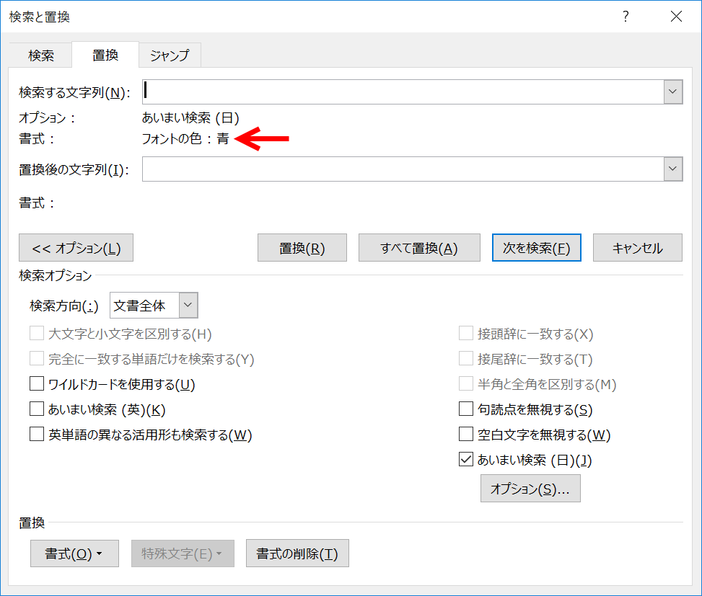Click the 書式の削除 button
The width and height of the screenshot is (702, 596).
pyautogui.click(x=297, y=553)
